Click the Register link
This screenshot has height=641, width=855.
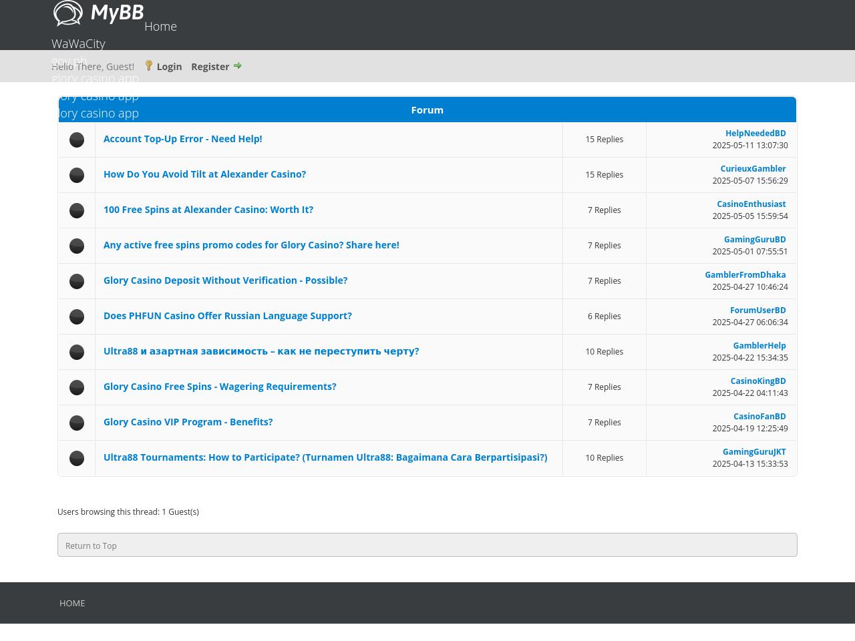click(x=210, y=67)
